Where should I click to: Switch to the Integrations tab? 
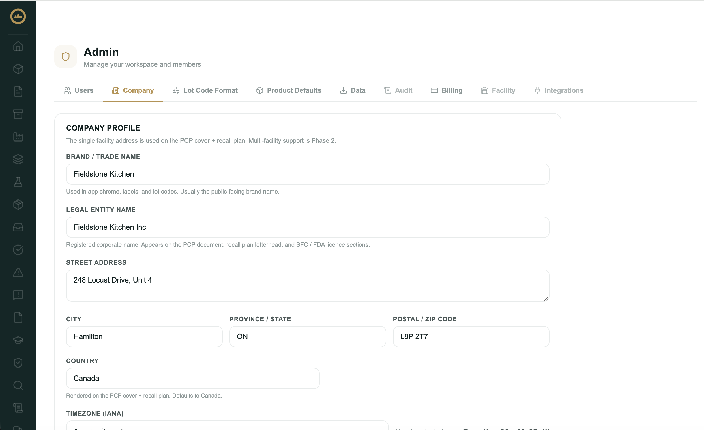[x=559, y=90]
